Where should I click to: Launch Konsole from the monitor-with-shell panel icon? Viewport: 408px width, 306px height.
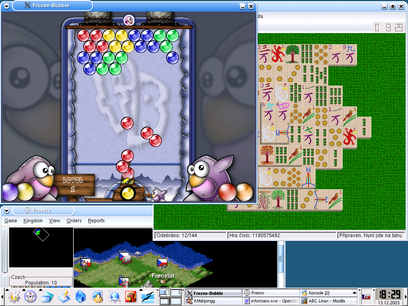pyautogui.click(x=97, y=296)
